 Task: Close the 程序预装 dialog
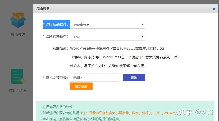pyautogui.click(x=214, y=9)
